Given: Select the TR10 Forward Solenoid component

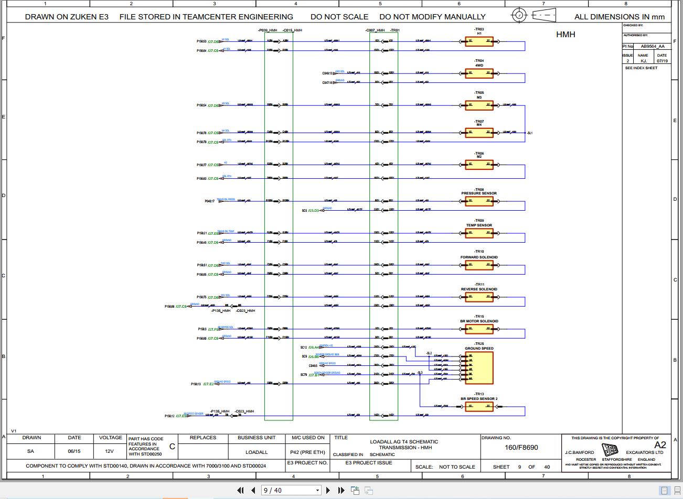Looking at the screenshot, I should coord(479,266).
